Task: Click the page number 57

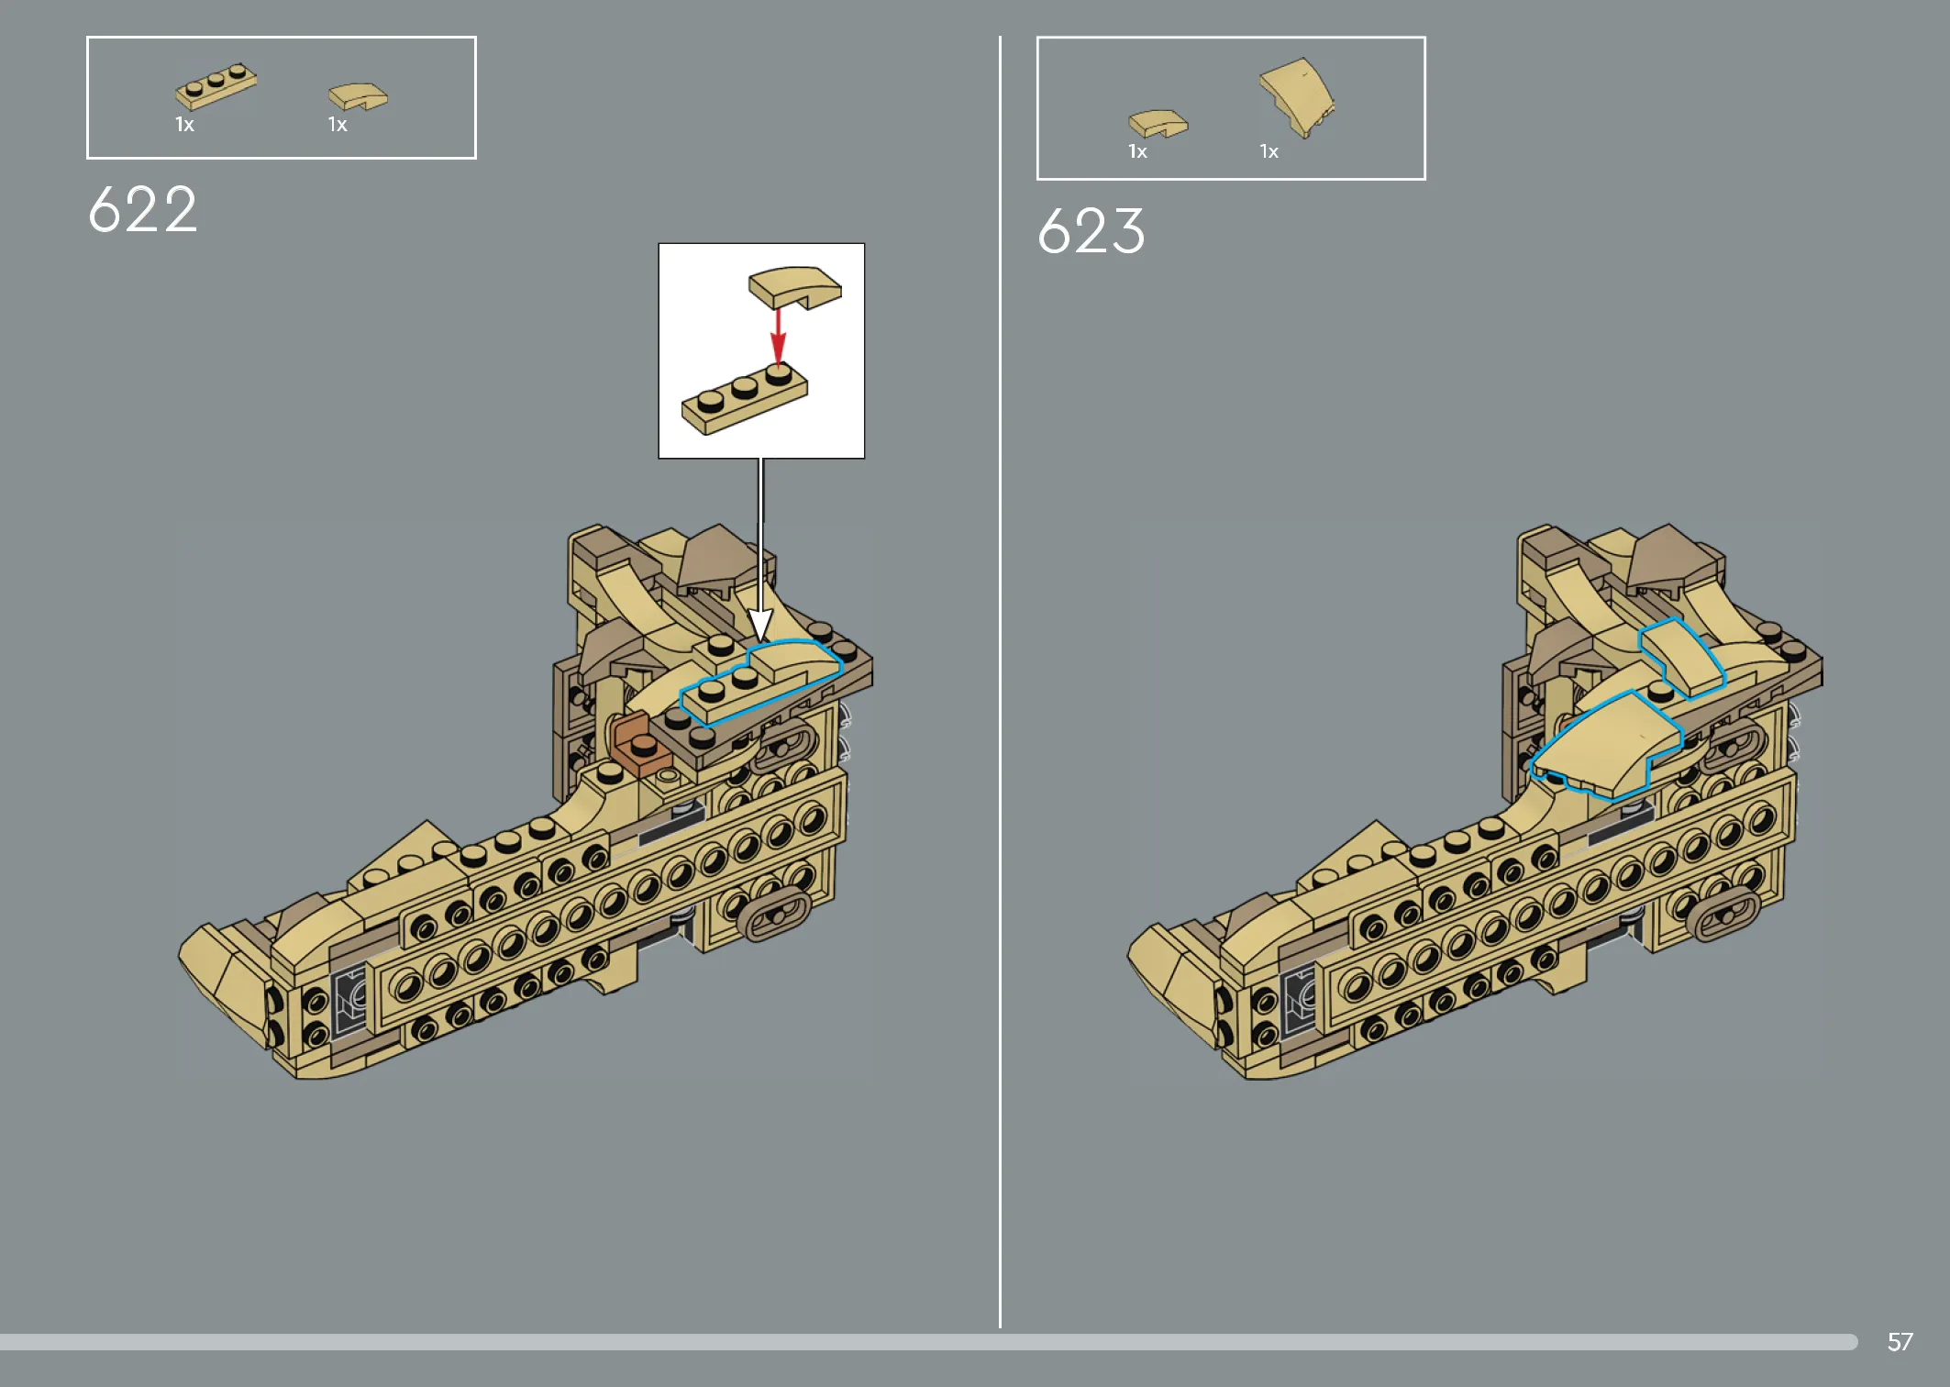Action: 1900,1342
